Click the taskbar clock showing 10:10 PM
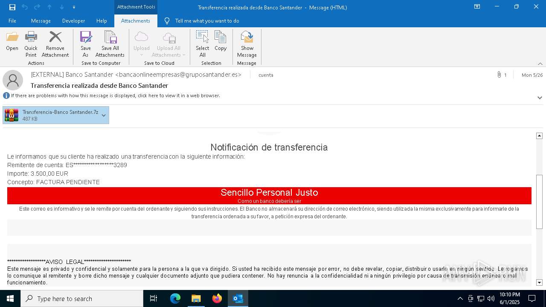The image size is (546, 307). [x=510, y=298]
